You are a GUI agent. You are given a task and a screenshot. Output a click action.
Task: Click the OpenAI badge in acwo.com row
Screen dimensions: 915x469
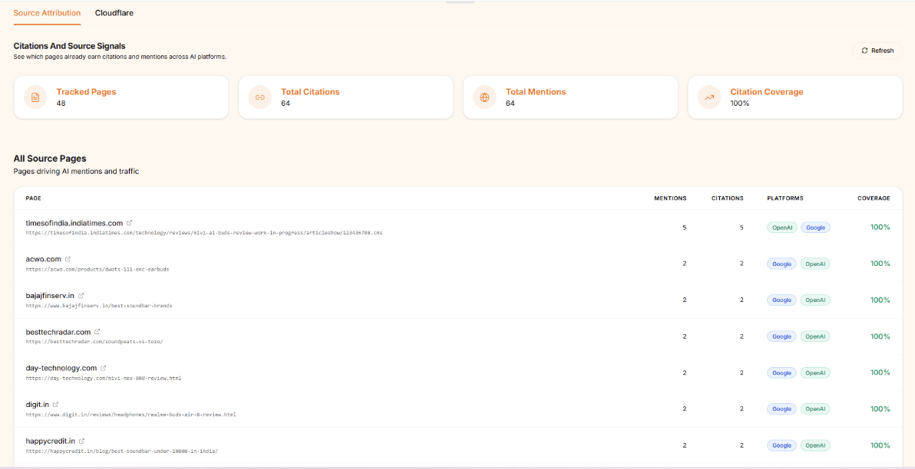[x=815, y=264]
